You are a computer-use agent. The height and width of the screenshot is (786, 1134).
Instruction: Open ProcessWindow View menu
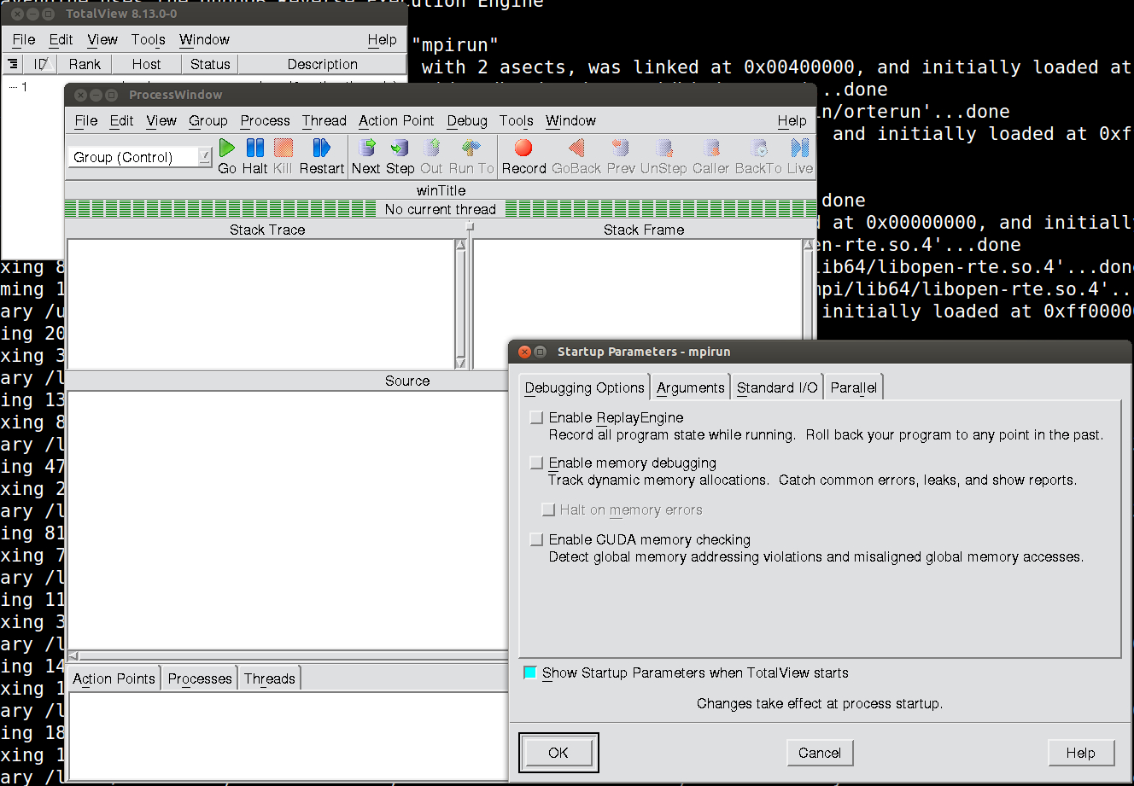(161, 120)
